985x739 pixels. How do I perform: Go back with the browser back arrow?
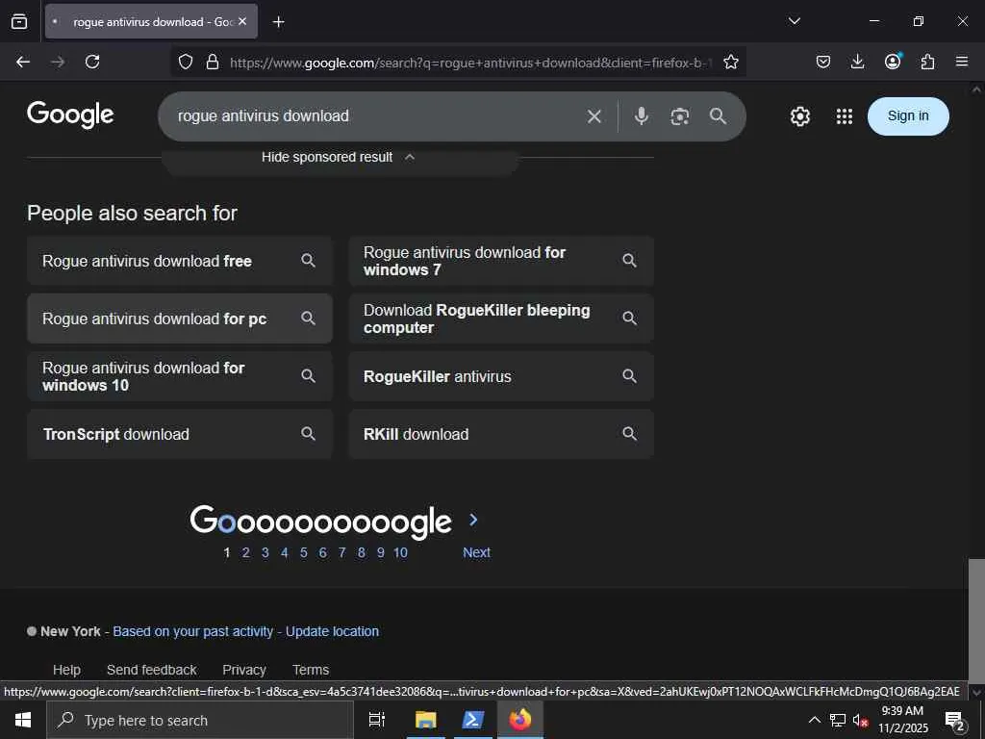click(x=23, y=62)
